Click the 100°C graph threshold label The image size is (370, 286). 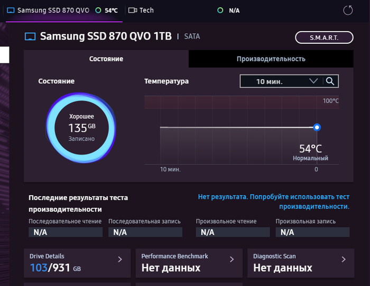pyautogui.click(x=331, y=101)
